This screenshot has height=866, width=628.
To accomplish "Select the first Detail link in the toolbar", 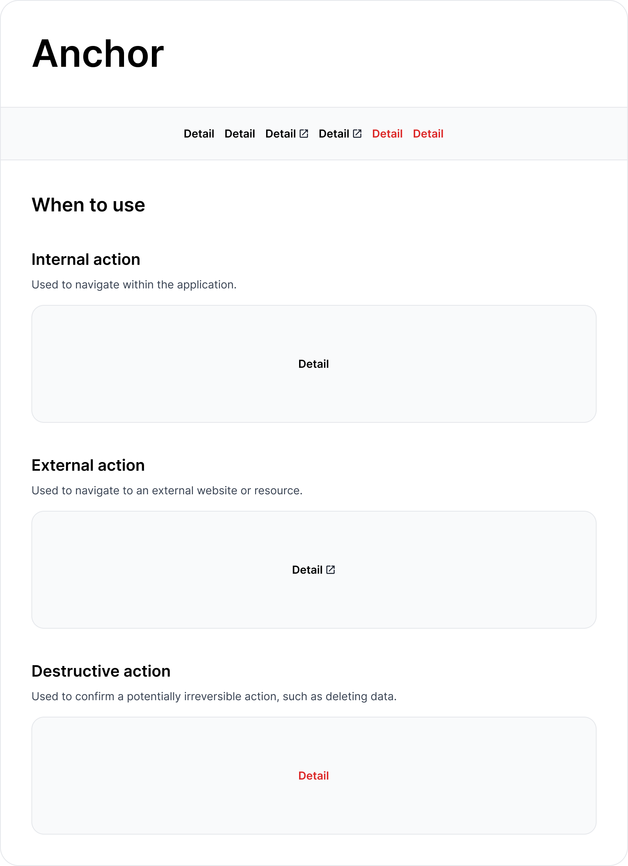I will [199, 134].
